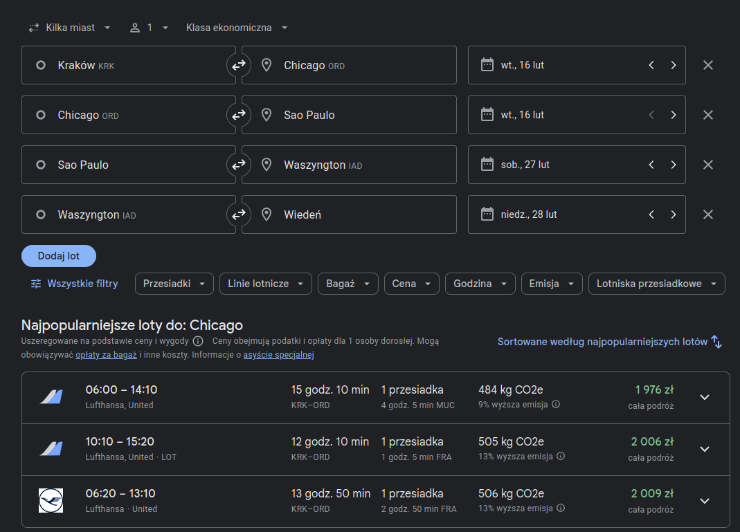Change sorting via Sortowane według najpopularniejszych lotów
This screenshot has width=740, height=532.
click(610, 342)
